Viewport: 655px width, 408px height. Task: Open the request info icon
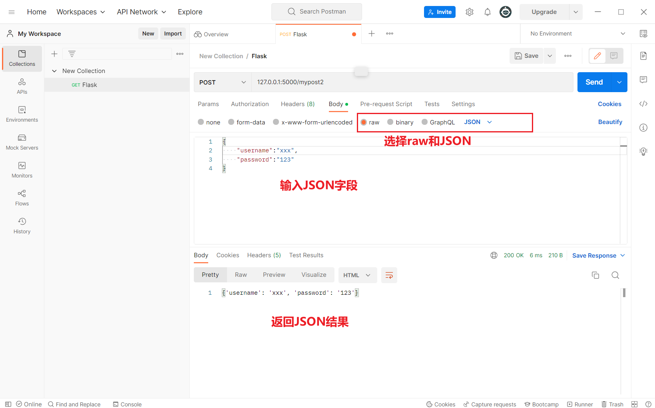point(643,128)
